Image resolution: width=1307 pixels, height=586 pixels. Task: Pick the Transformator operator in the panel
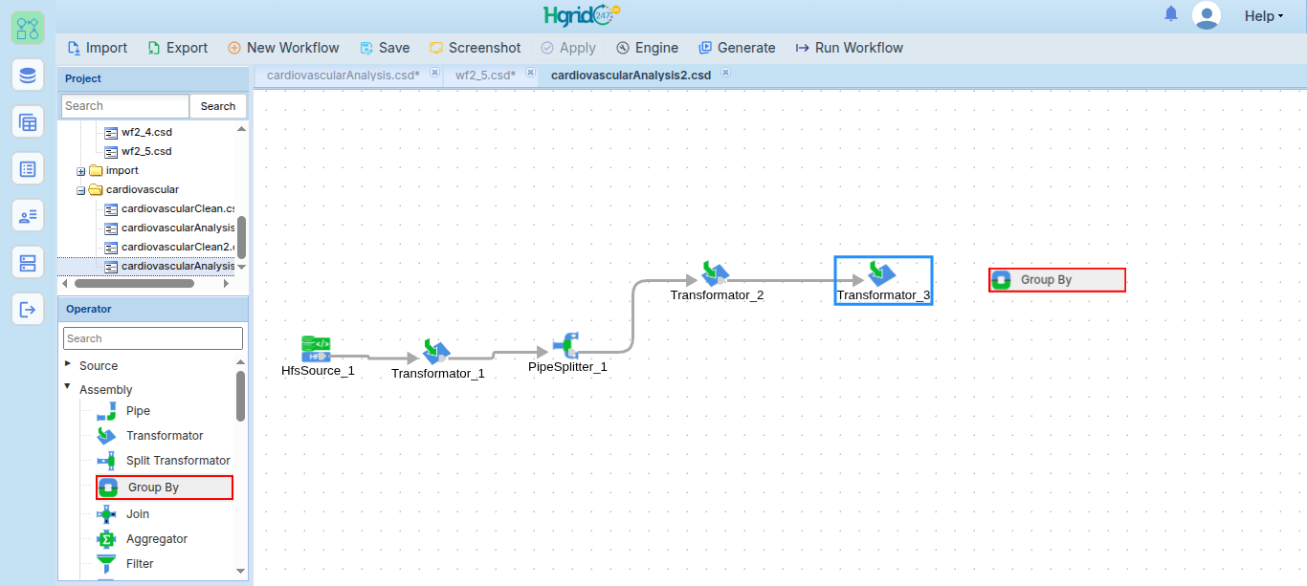click(x=150, y=436)
